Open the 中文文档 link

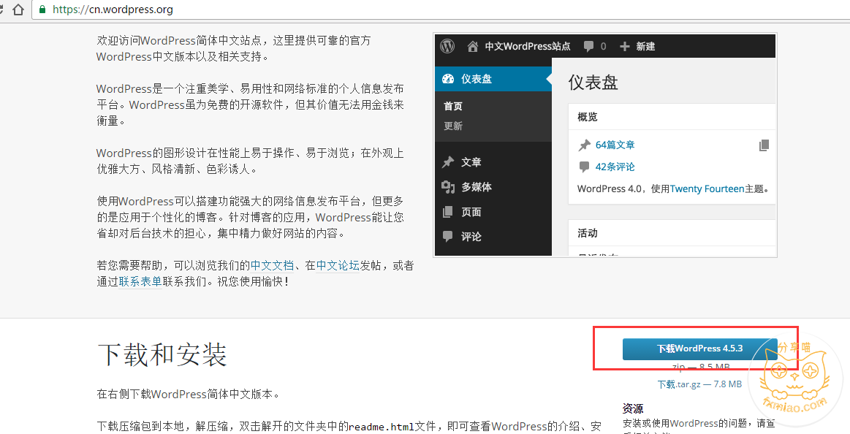pyautogui.click(x=272, y=265)
